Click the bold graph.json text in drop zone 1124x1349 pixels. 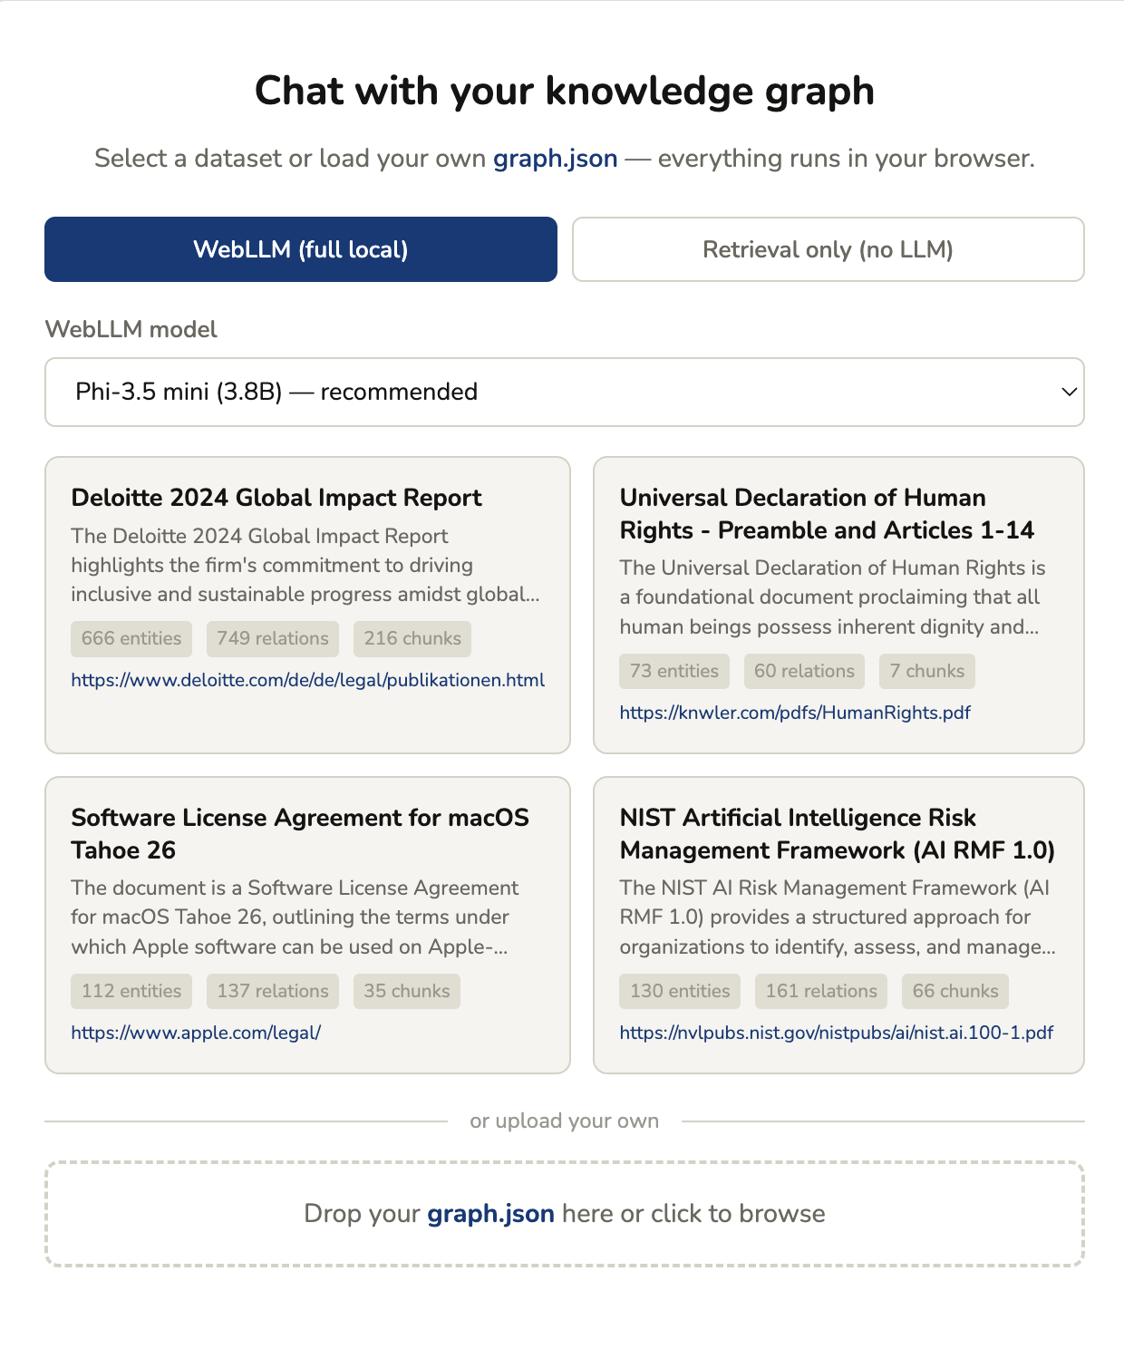(490, 1214)
